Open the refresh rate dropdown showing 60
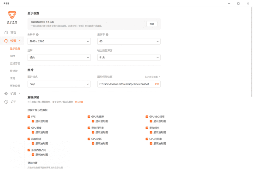253x170 pixels. tap(129, 41)
